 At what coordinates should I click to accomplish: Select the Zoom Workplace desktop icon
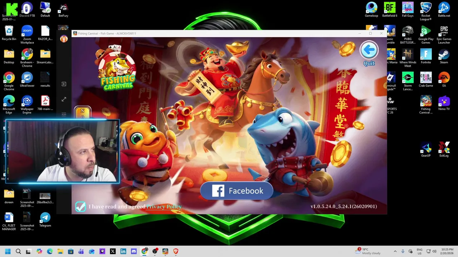click(x=27, y=35)
